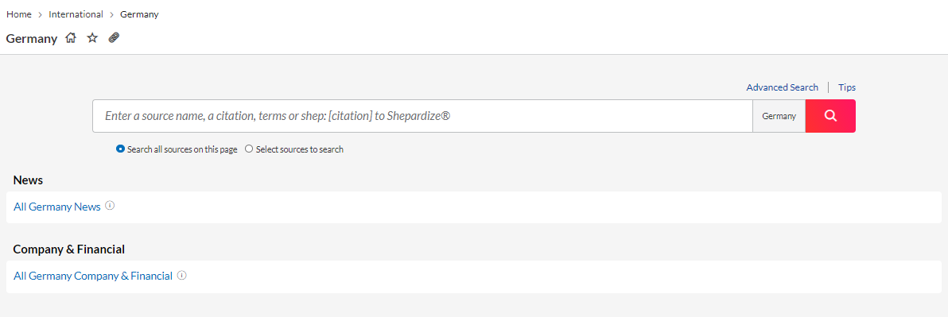This screenshot has width=948, height=317.
Task: Open info icon beside All Germany Company & Financial
Action: tap(181, 276)
